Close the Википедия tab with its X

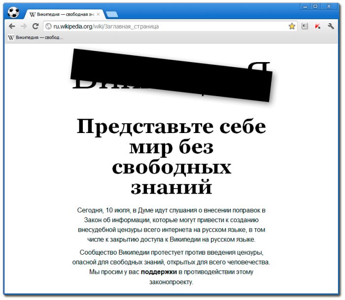point(98,14)
